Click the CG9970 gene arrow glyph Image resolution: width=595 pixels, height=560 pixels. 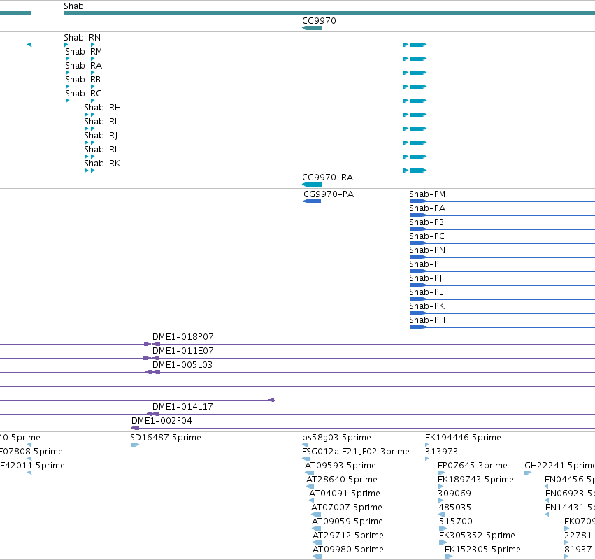[x=312, y=28]
